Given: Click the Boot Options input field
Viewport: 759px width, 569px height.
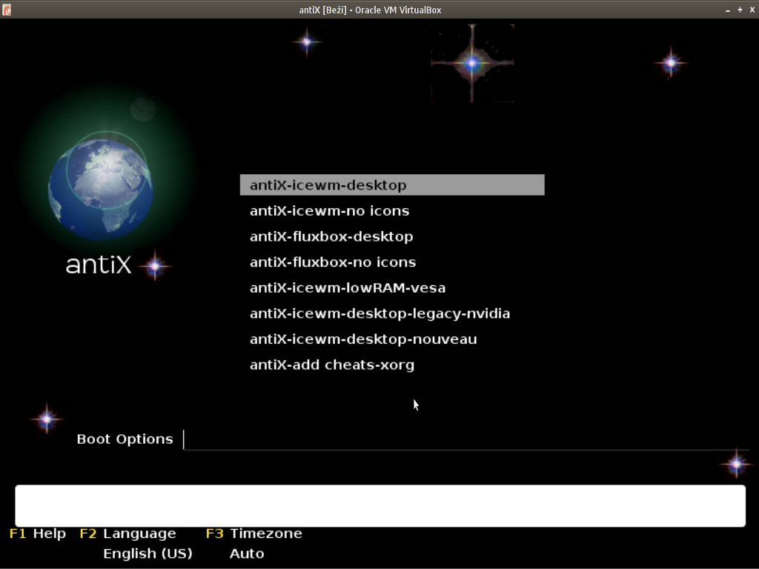Looking at the screenshot, I should tap(466, 440).
